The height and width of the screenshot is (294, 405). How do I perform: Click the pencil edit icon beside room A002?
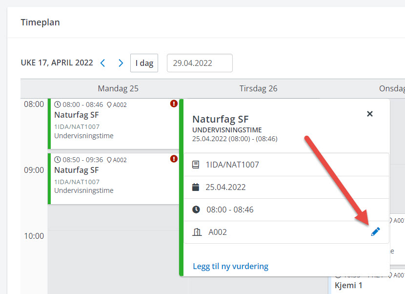pyautogui.click(x=375, y=232)
